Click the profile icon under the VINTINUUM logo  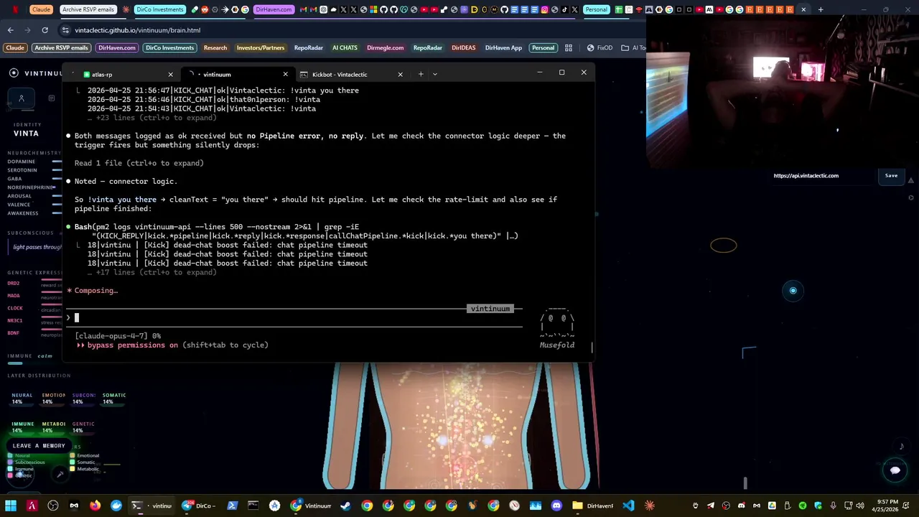[x=22, y=98]
